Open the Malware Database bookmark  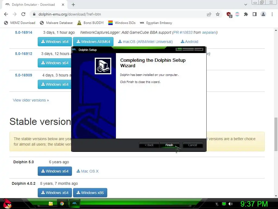coord(56,23)
